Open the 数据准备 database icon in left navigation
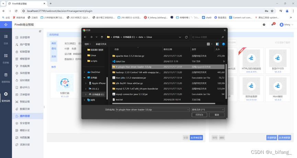 [6, 75]
